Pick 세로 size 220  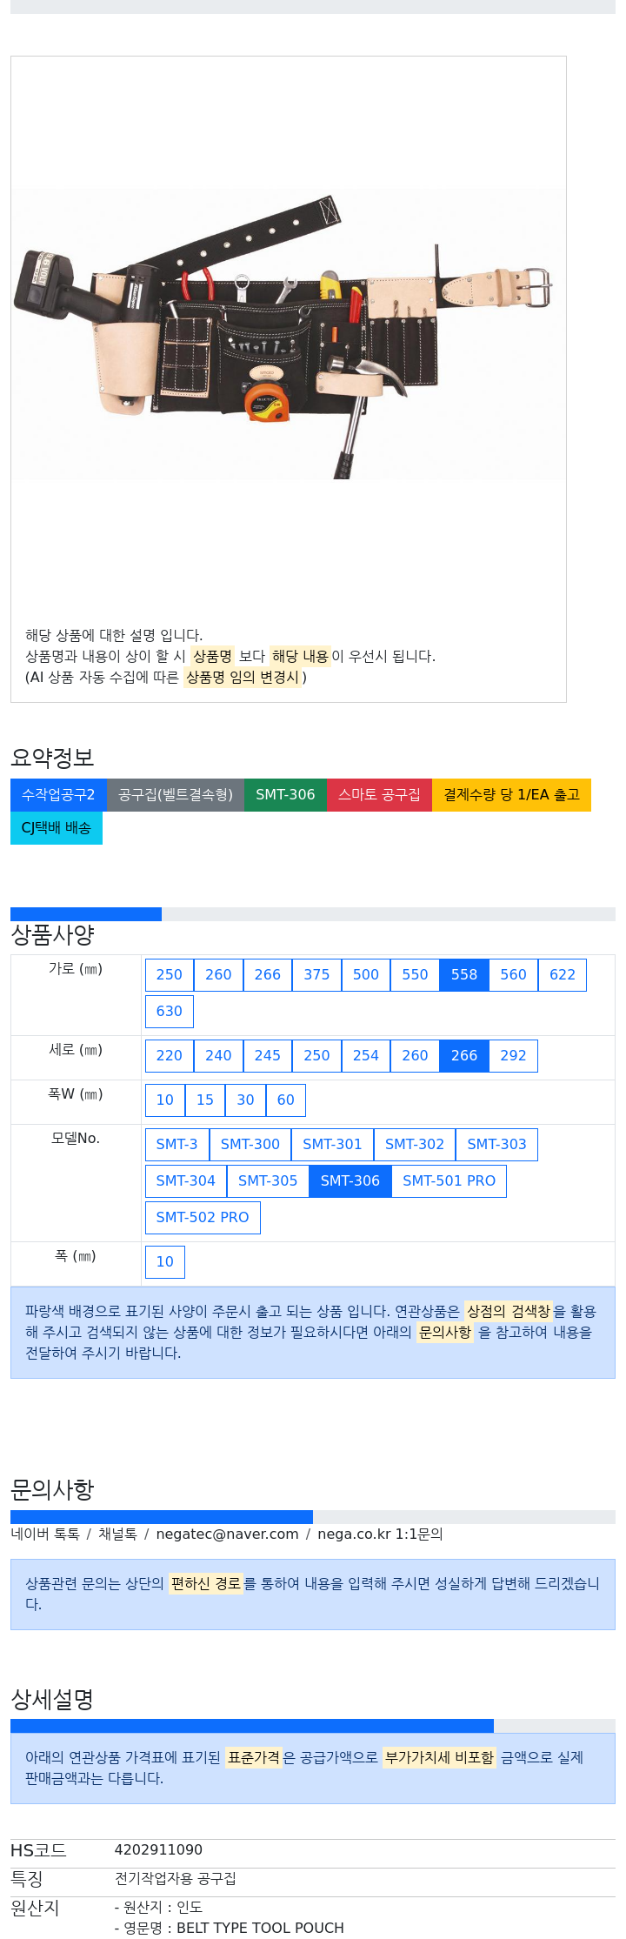(x=170, y=1056)
